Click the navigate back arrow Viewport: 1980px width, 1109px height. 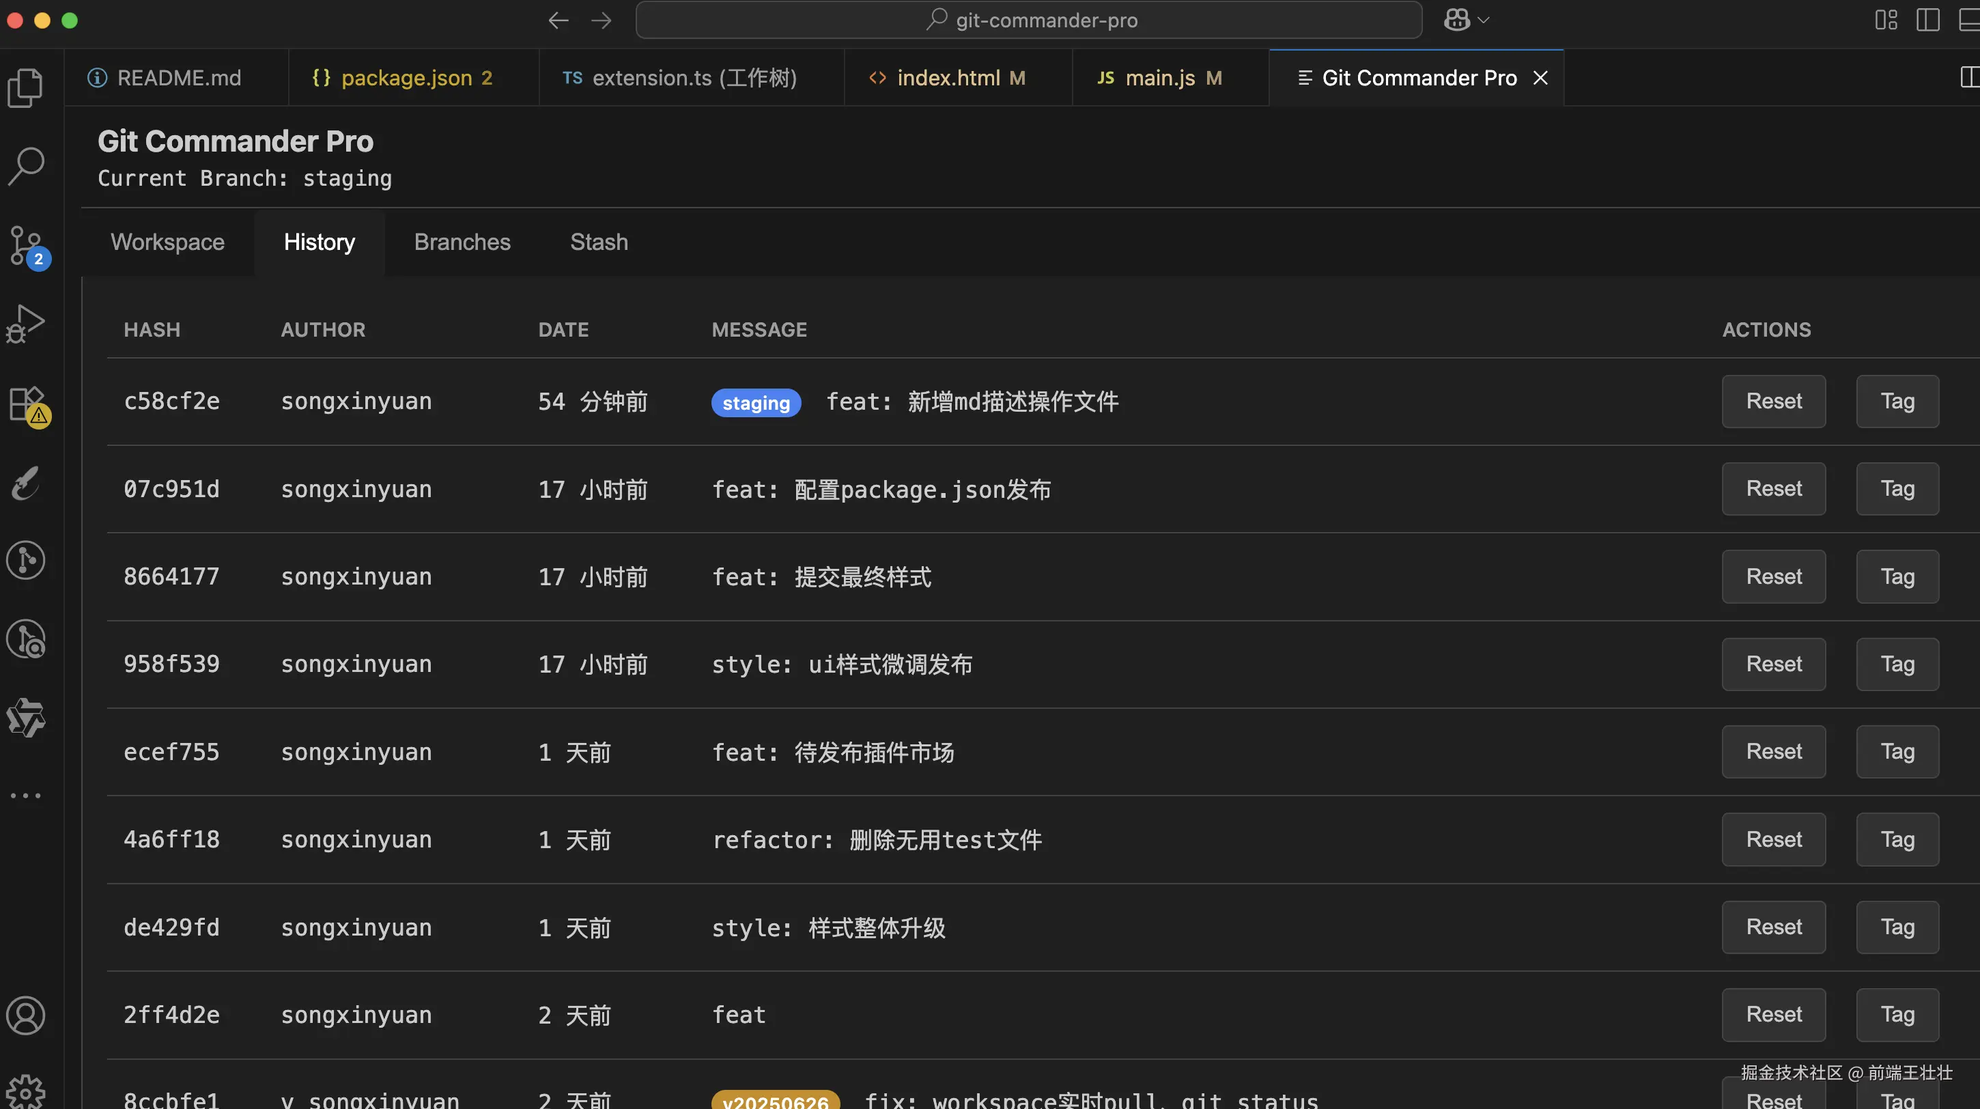(x=558, y=20)
